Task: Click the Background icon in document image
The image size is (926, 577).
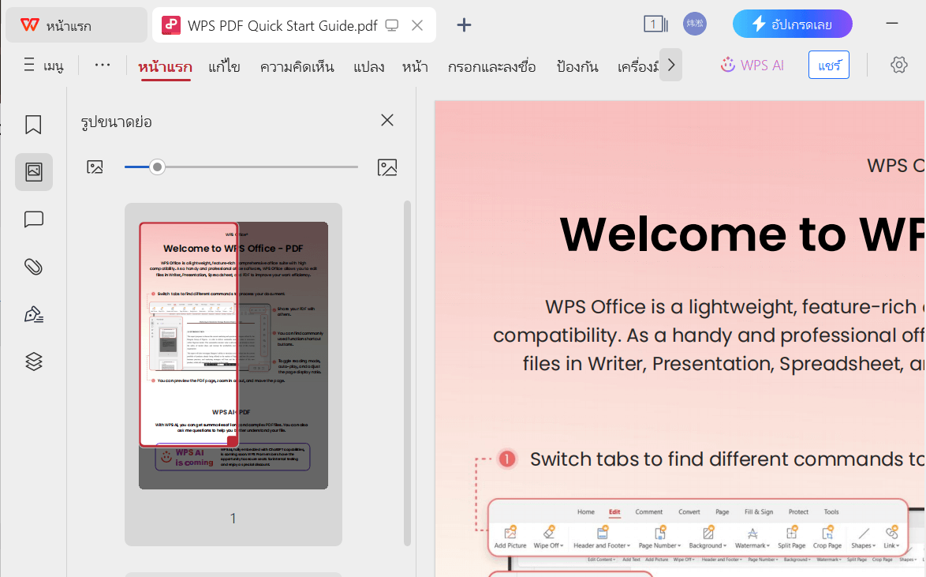Action: [x=708, y=537]
